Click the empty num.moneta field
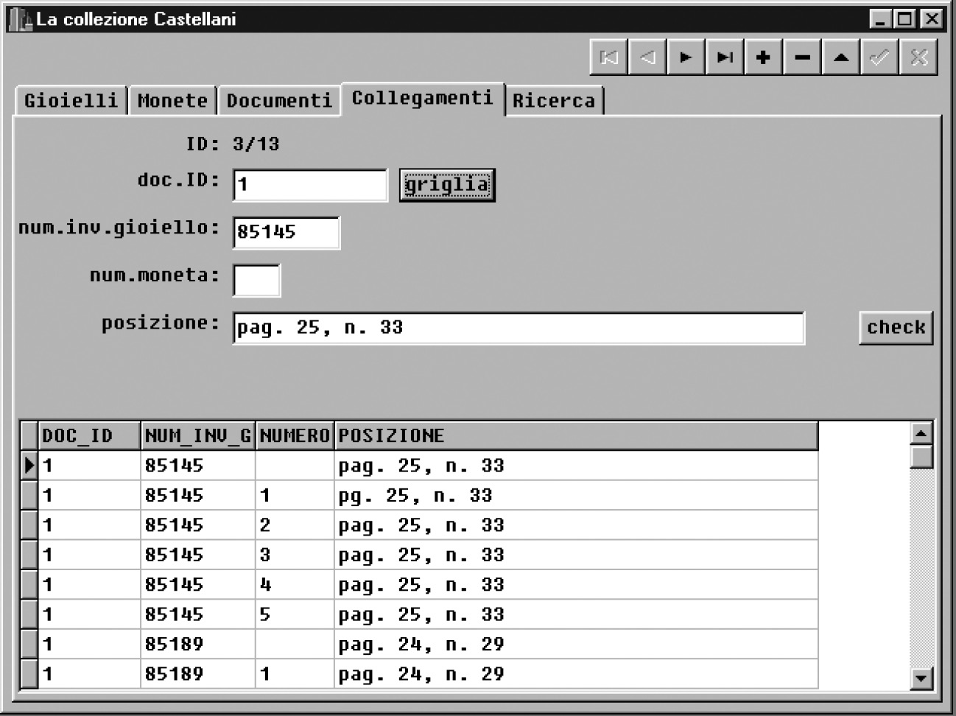 pyautogui.click(x=256, y=281)
